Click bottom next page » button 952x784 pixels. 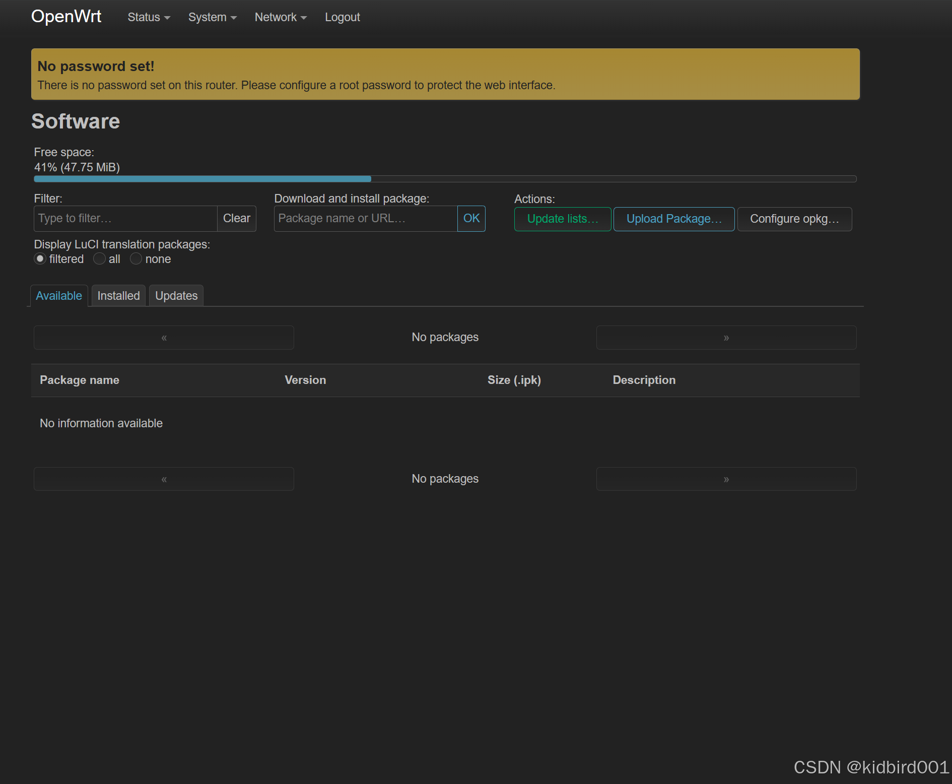click(726, 479)
